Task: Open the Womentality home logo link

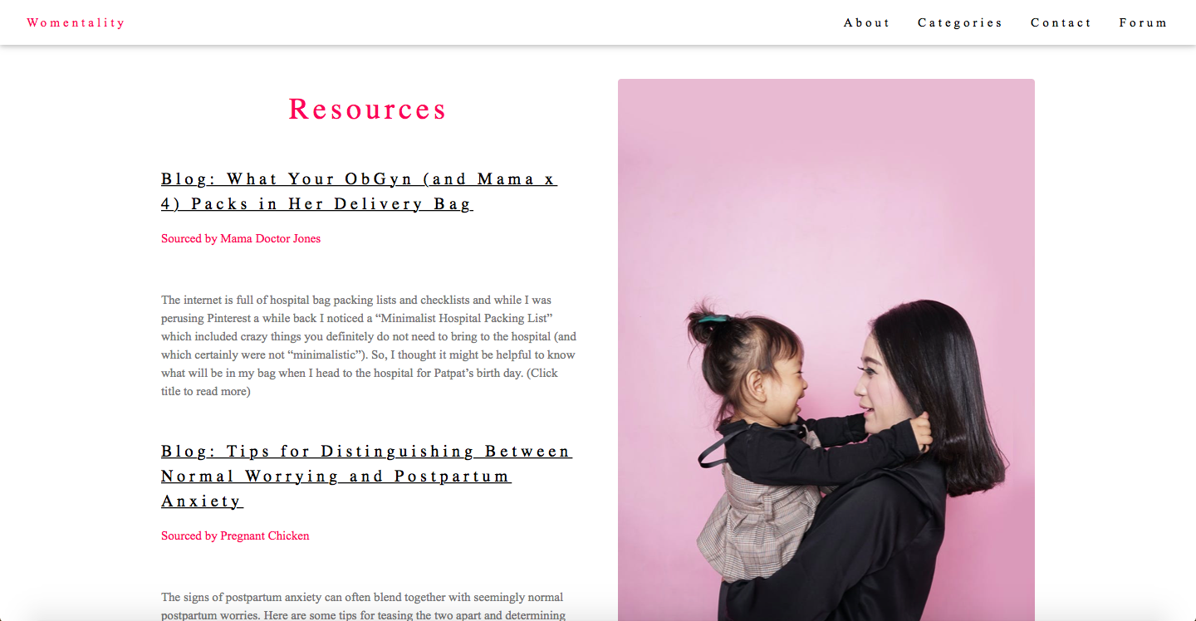Action: (x=76, y=22)
